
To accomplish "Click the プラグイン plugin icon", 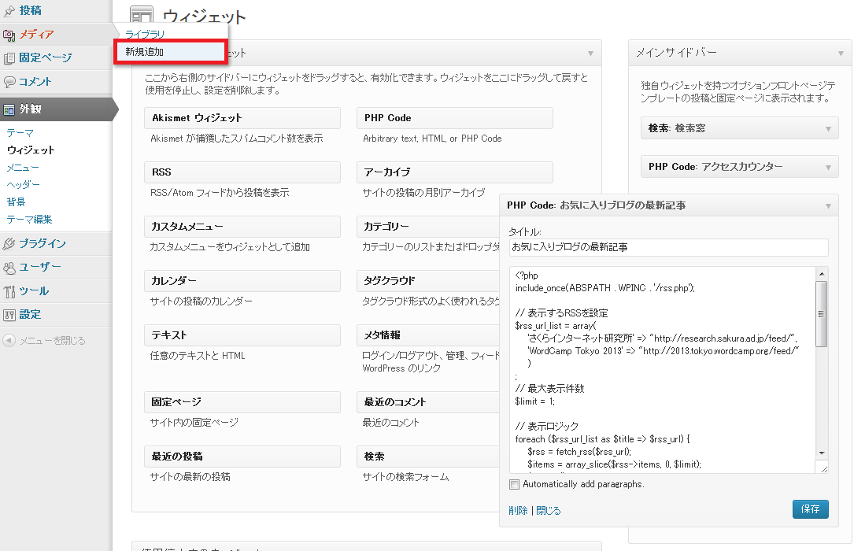I will point(9,244).
